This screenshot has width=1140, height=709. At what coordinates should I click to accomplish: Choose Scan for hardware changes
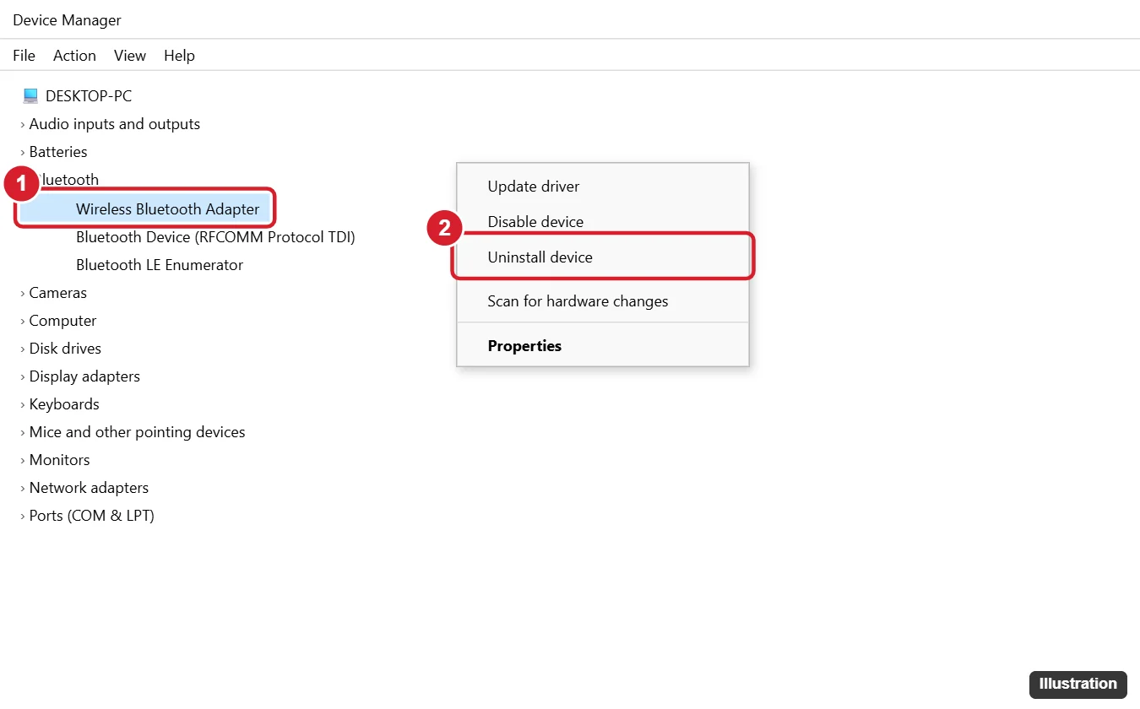603,301
